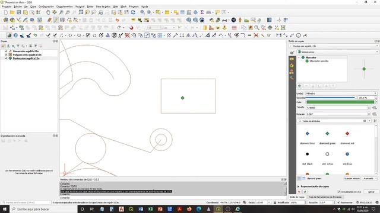Viewport: 380px width, 213px height.
Task: Select the draw circle CAD tool
Action: (70, 35)
